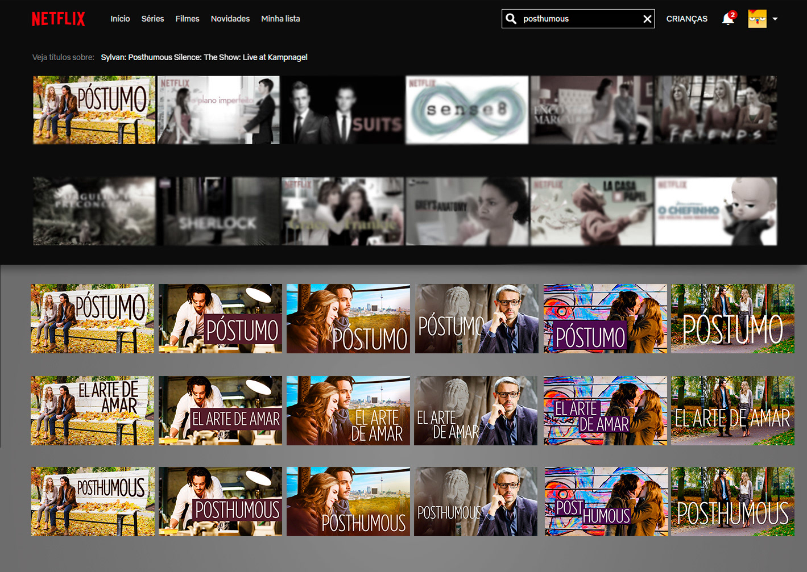Go to Início

click(x=120, y=19)
